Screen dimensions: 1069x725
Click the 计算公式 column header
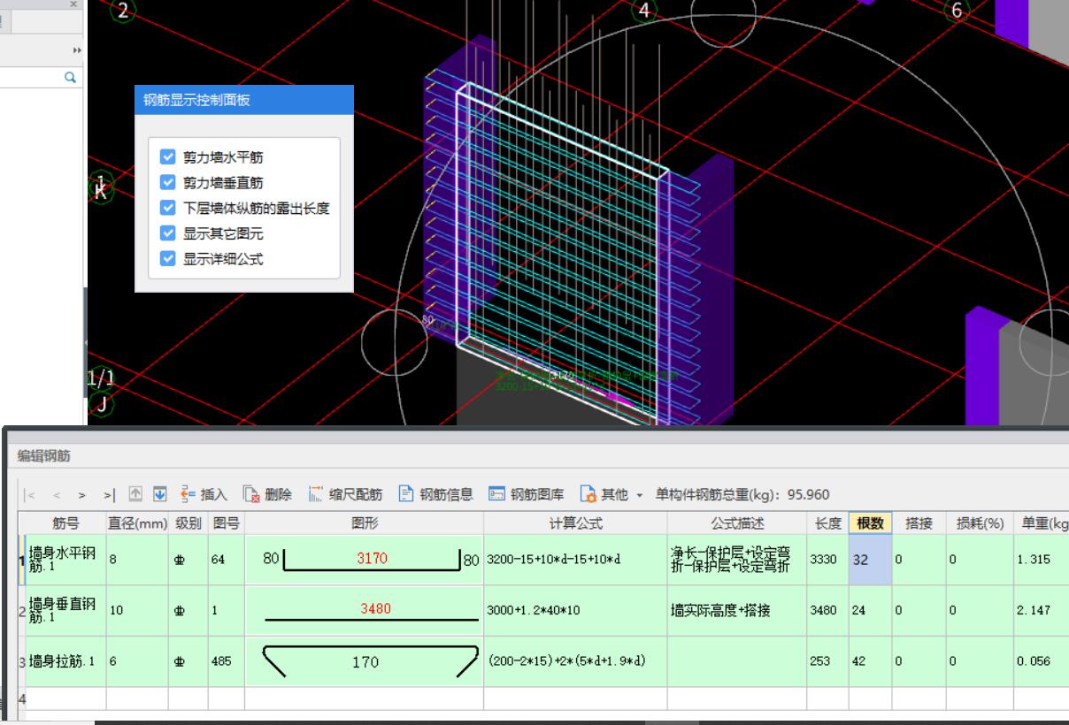point(573,523)
